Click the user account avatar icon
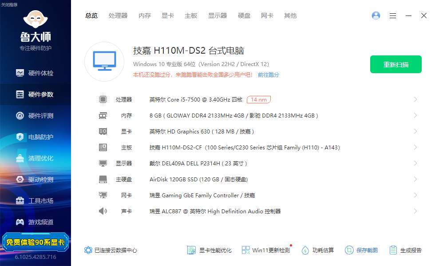 pyautogui.click(x=376, y=16)
